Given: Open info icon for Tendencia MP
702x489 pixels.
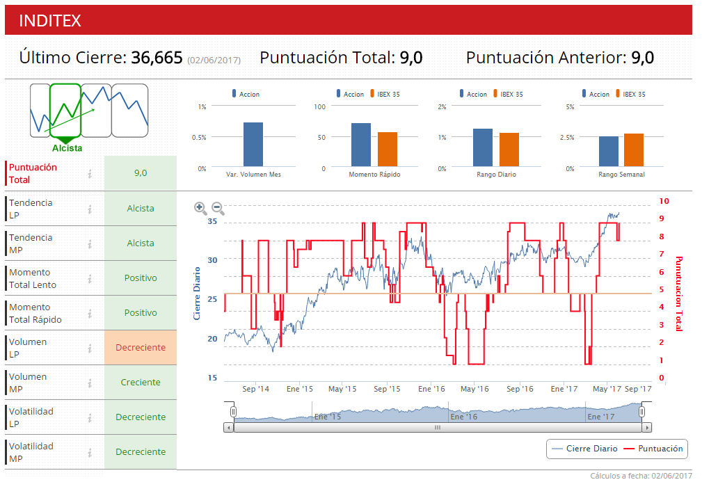Looking at the screenshot, I should pyautogui.click(x=90, y=244).
